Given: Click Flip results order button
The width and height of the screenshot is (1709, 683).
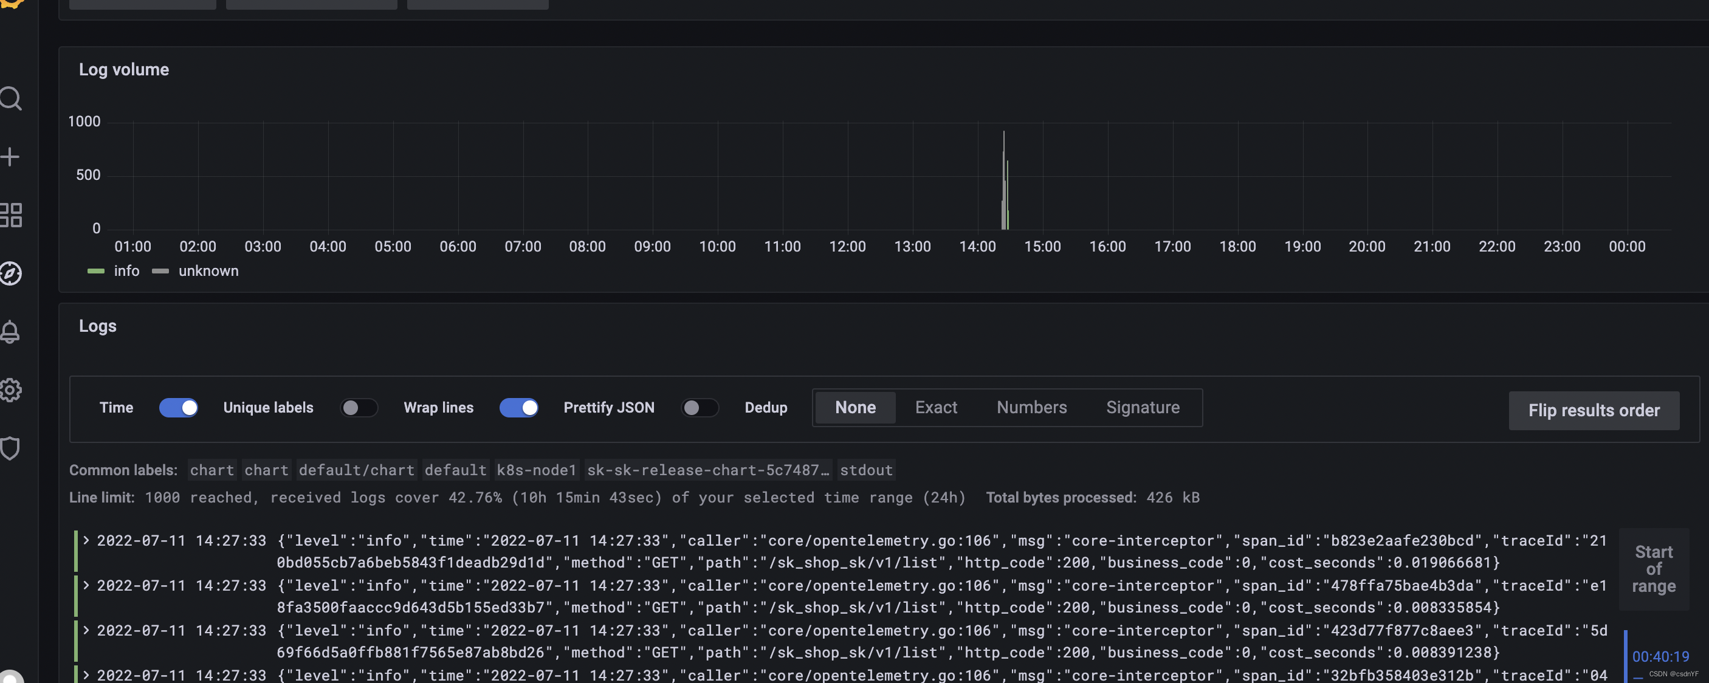Looking at the screenshot, I should [1594, 410].
